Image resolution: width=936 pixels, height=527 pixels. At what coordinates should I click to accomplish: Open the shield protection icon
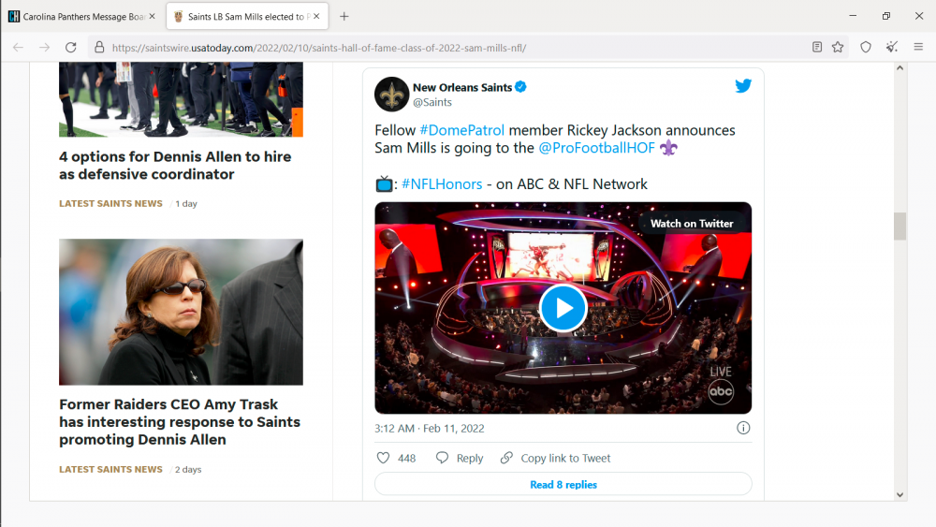tap(866, 47)
